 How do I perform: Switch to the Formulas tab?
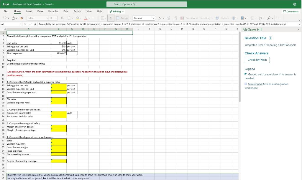53,11
